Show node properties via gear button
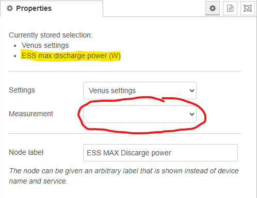The image size is (257, 198). point(213,8)
